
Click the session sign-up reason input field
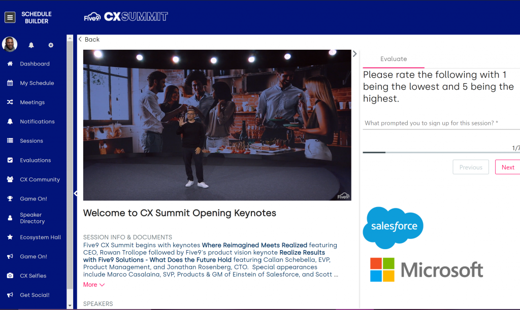coord(441,123)
